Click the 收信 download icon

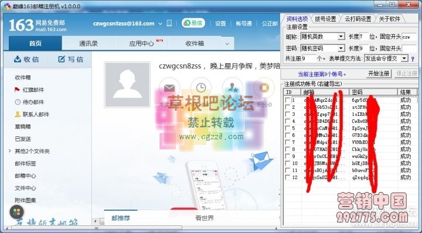[18, 59]
